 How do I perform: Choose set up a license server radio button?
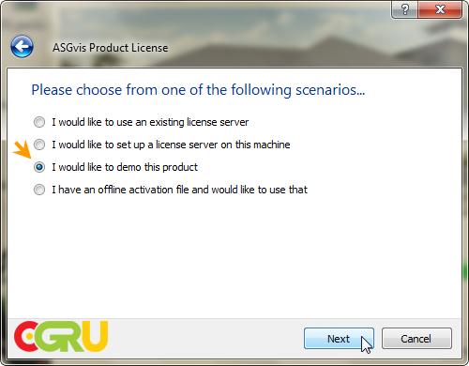[x=39, y=145]
